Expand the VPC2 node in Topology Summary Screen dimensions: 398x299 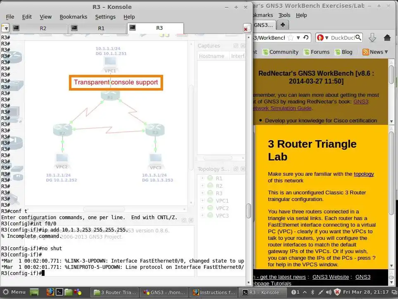202,208
